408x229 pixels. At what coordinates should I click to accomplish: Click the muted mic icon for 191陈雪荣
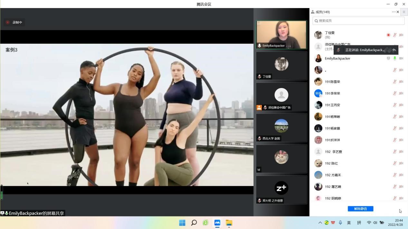(x=395, y=82)
